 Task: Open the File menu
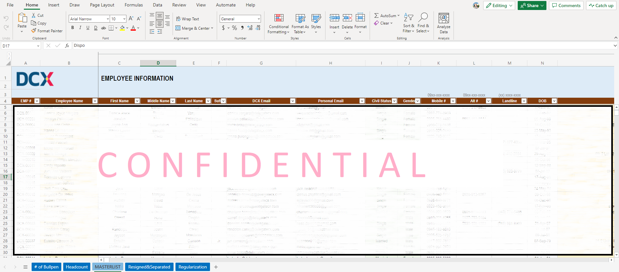click(x=10, y=5)
